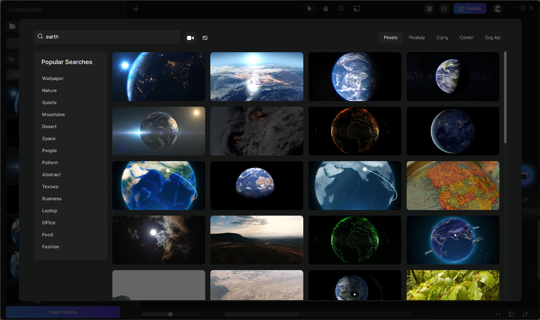
Task: Open the Giphy source tab
Action: pos(442,38)
